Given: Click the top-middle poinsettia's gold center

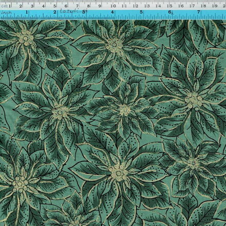Looking at the screenshot, I should (115, 46).
